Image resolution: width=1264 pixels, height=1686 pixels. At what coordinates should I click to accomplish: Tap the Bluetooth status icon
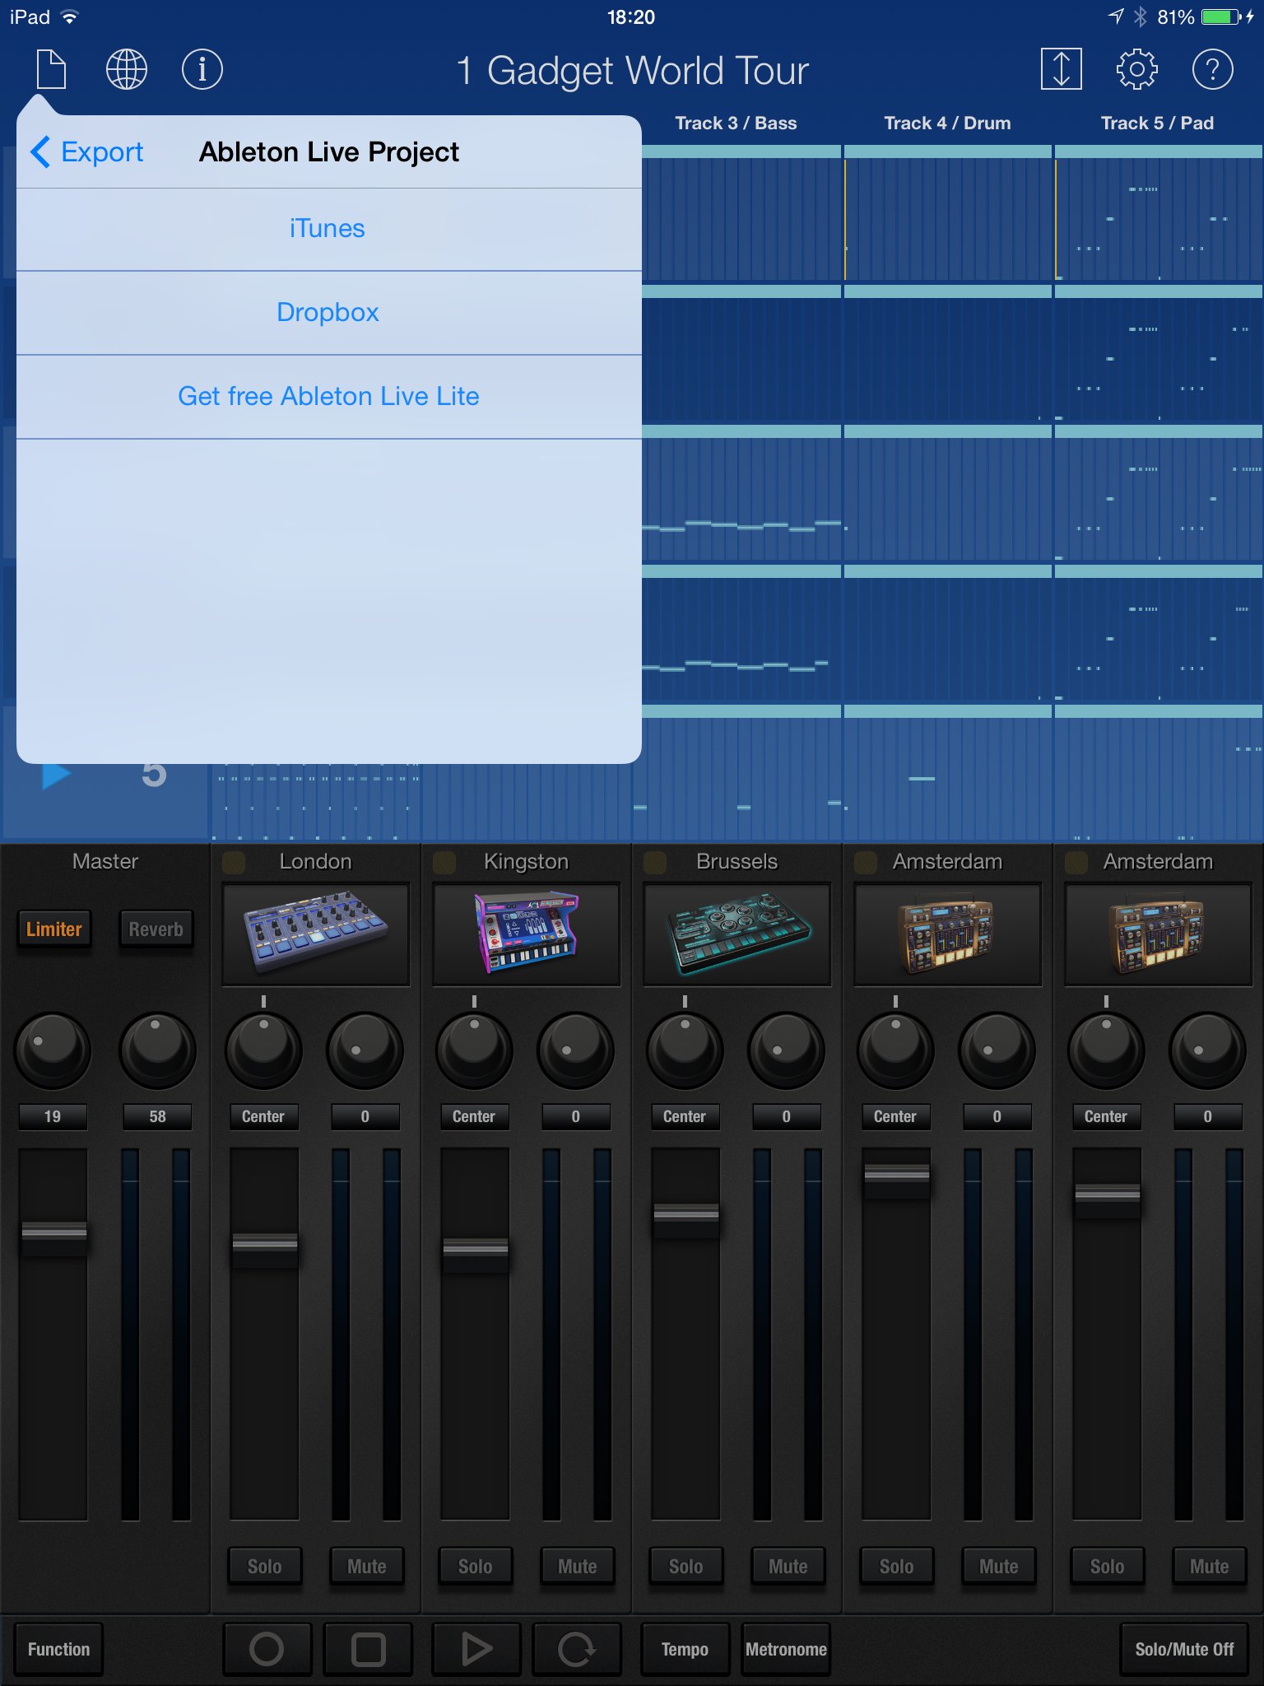pyautogui.click(x=1140, y=16)
